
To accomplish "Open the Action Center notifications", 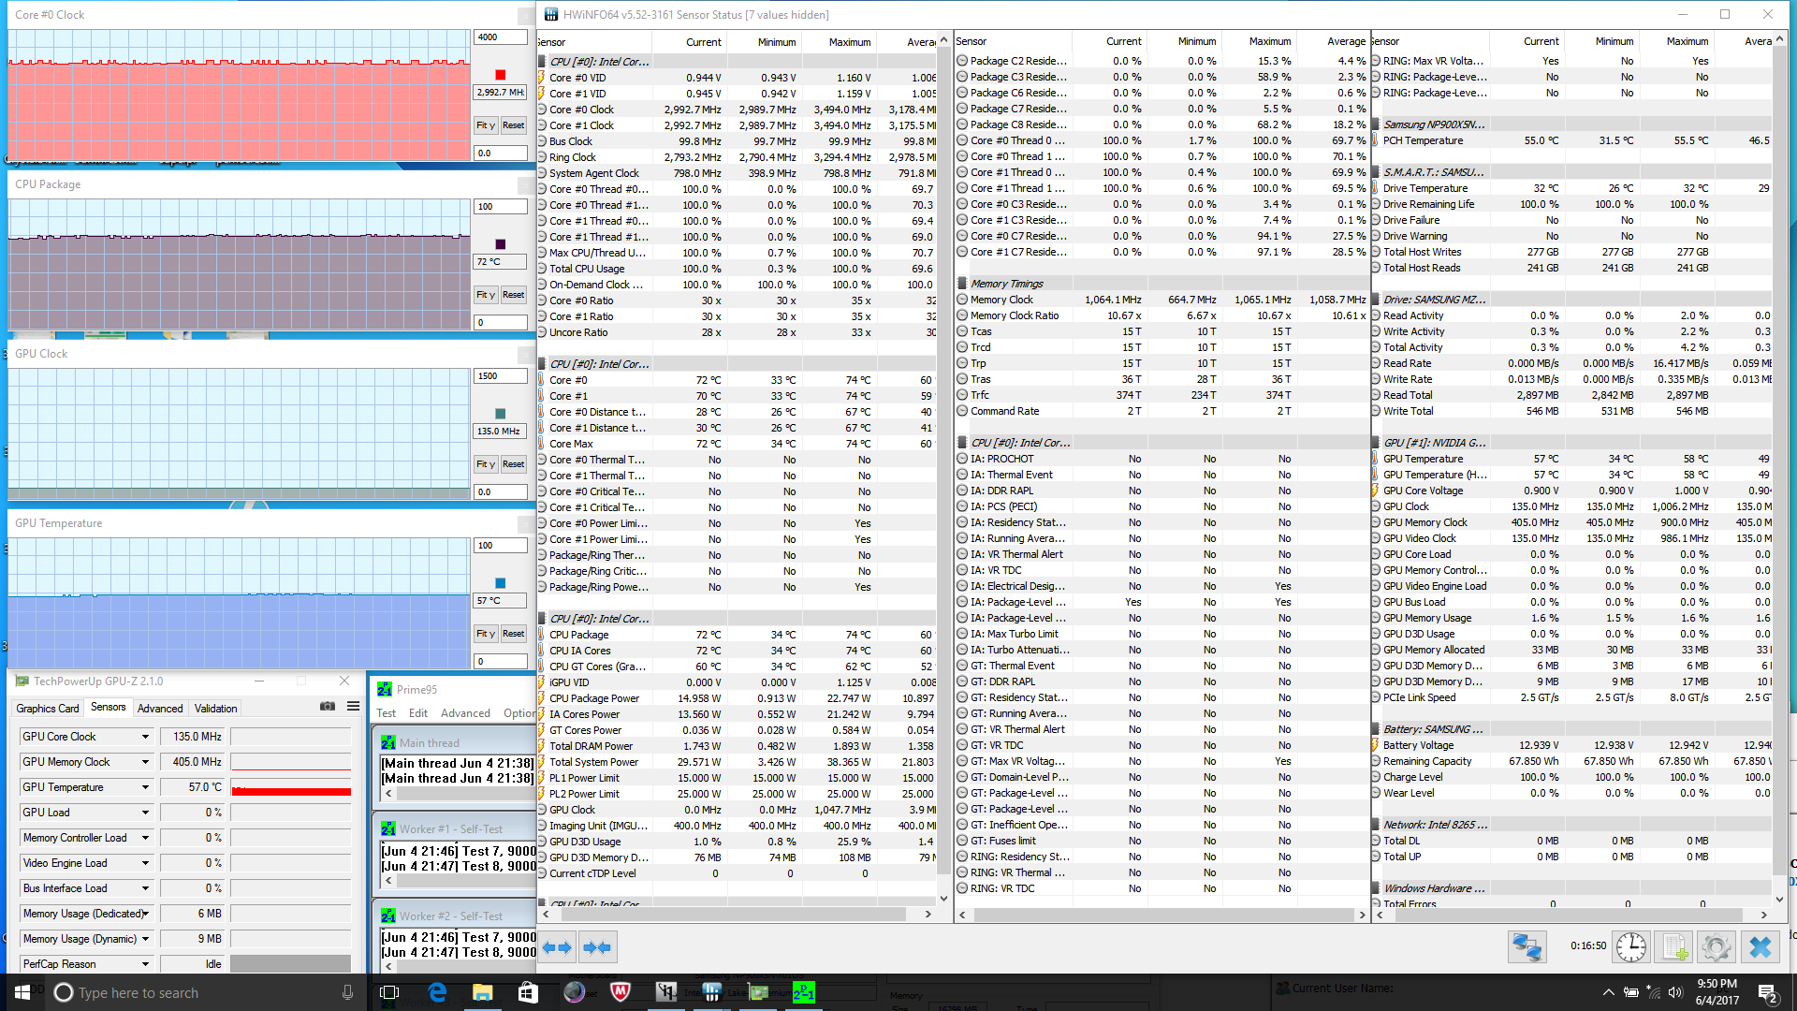I will tap(1768, 992).
